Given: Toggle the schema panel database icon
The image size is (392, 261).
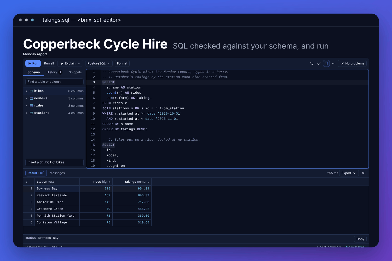Looking at the screenshot, I should click(326, 63).
